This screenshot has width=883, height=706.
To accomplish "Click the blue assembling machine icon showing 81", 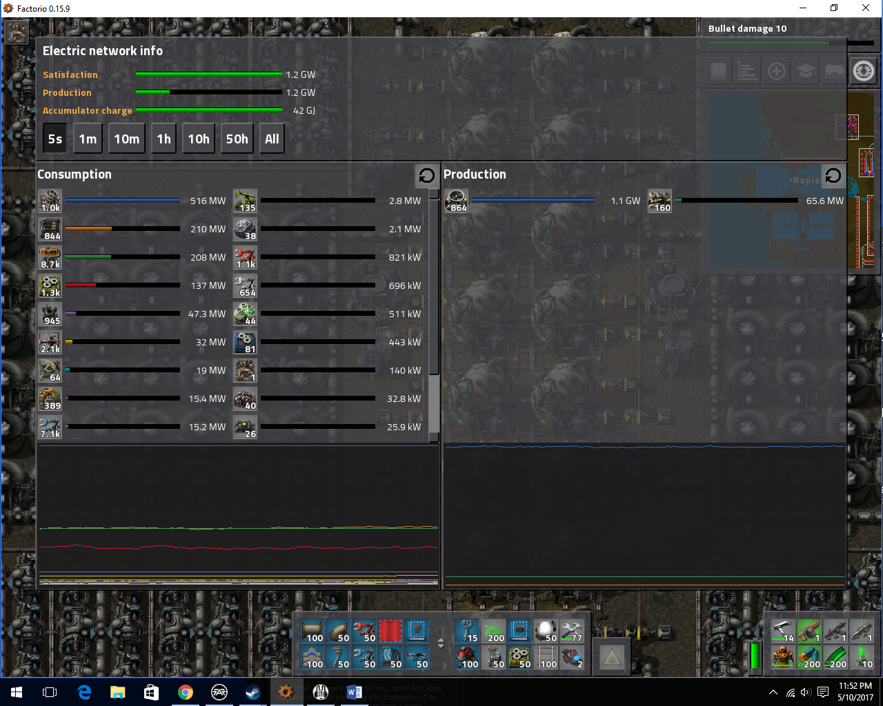I will [x=245, y=342].
